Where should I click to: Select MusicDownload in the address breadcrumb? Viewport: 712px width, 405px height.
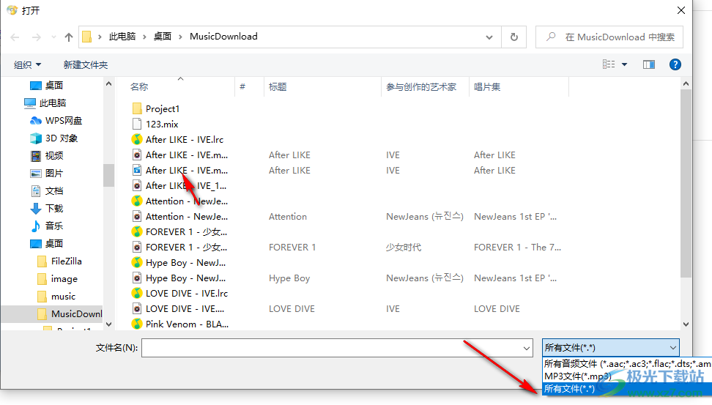[x=223, y=37]
